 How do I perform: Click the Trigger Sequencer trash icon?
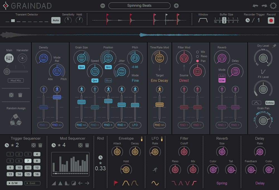pyautogui.click(x=40, y=145)
